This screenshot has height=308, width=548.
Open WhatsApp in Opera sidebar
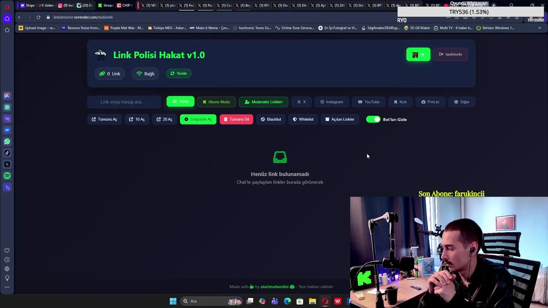point(7,142)
